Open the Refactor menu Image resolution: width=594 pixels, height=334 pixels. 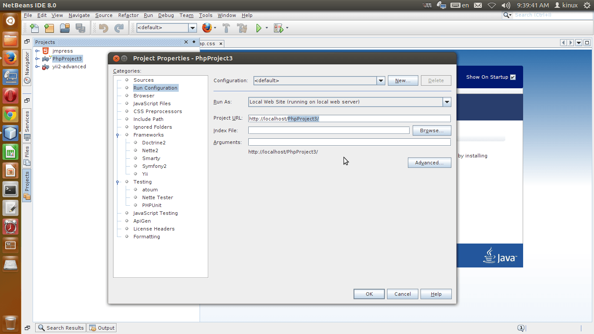[x=128, y=15]
